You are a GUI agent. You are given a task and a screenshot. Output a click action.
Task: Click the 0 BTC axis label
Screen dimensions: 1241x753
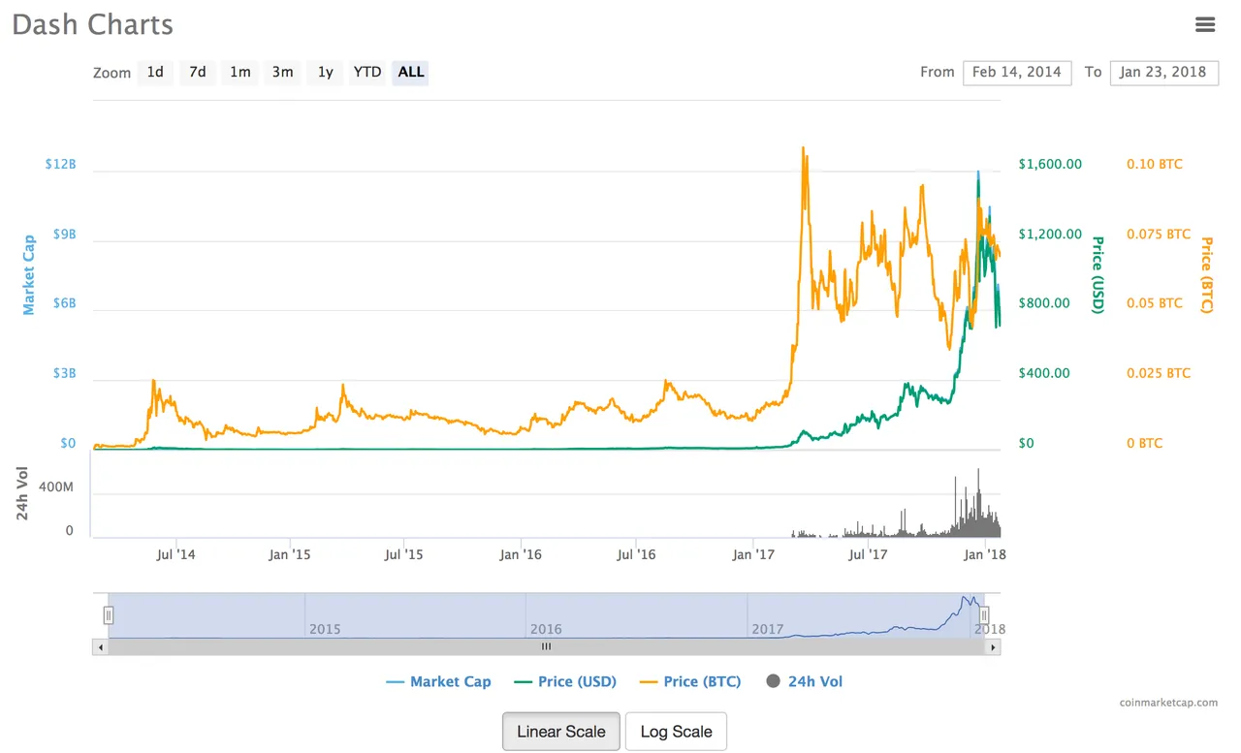(1144, 443)
